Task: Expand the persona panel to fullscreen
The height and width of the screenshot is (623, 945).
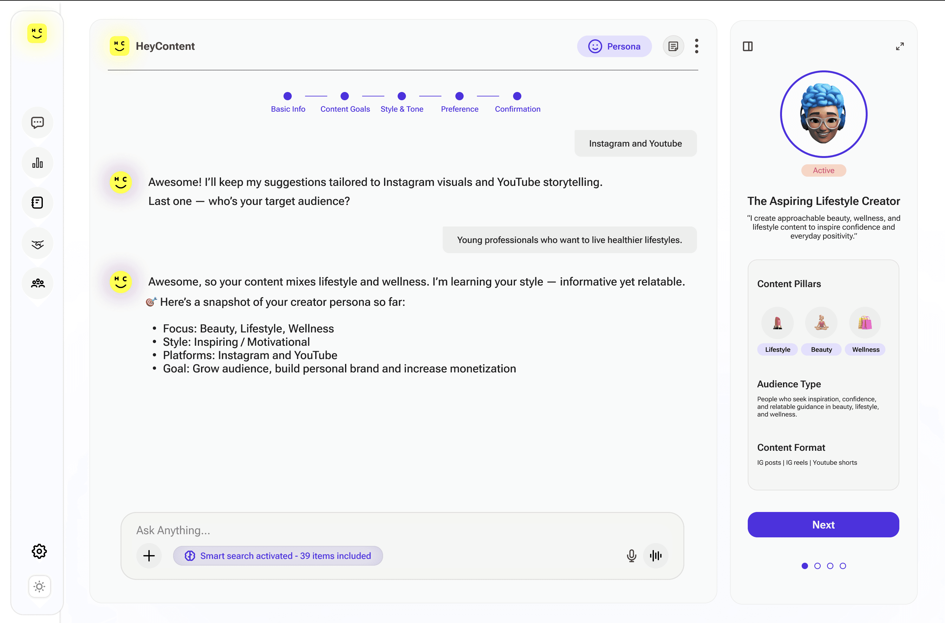Action: 900,47
